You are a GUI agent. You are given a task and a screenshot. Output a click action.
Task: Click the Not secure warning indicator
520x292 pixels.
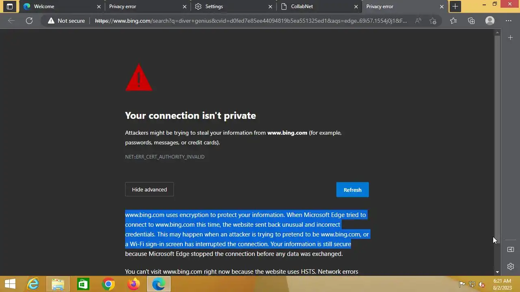pos(66,21)
